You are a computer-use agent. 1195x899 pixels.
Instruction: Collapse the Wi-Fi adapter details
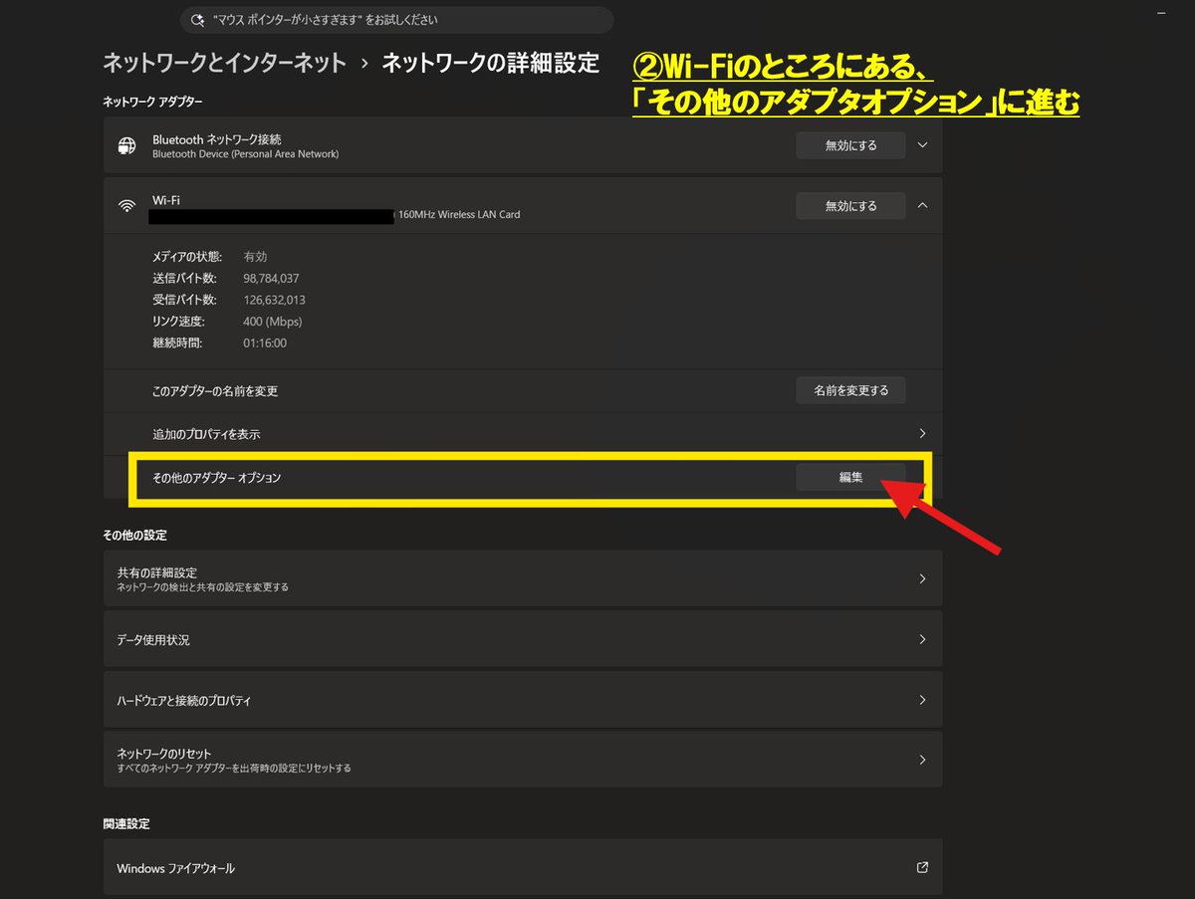[922, 206]
